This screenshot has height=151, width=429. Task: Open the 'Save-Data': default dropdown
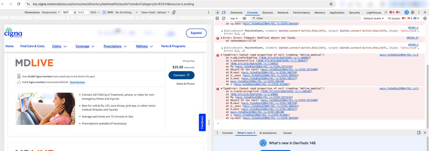tap(155, 12)
